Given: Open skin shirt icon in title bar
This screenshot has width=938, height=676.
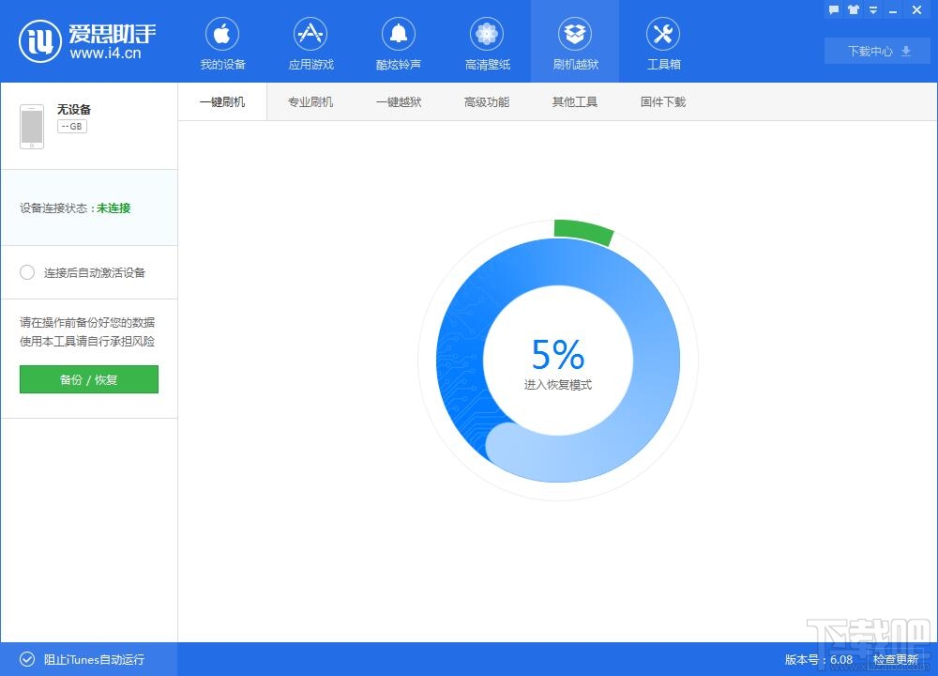Looking at the screenshot, I should coord(854,9).
